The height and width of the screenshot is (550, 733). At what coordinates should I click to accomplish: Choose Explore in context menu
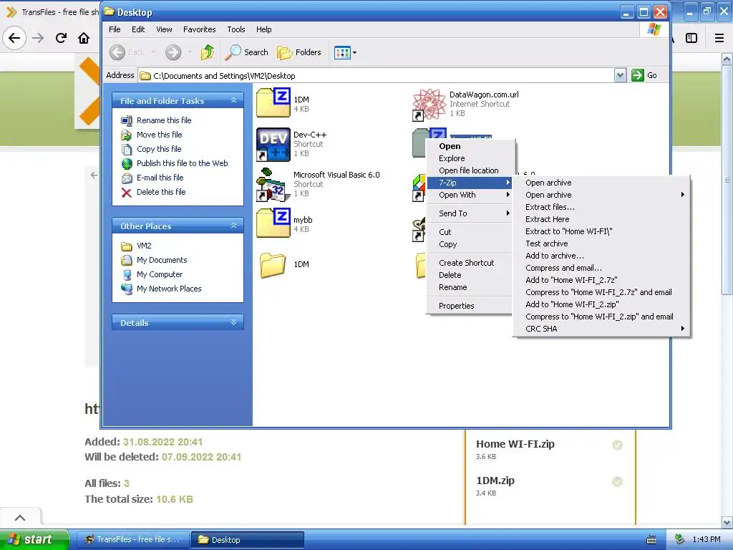click(470, 158)
